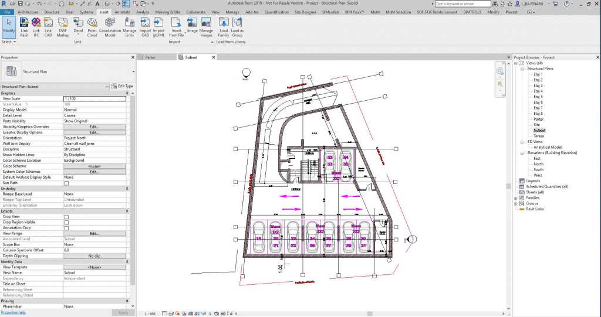Switch to the Collaborate ribbon tab

(x=196, y=12)
